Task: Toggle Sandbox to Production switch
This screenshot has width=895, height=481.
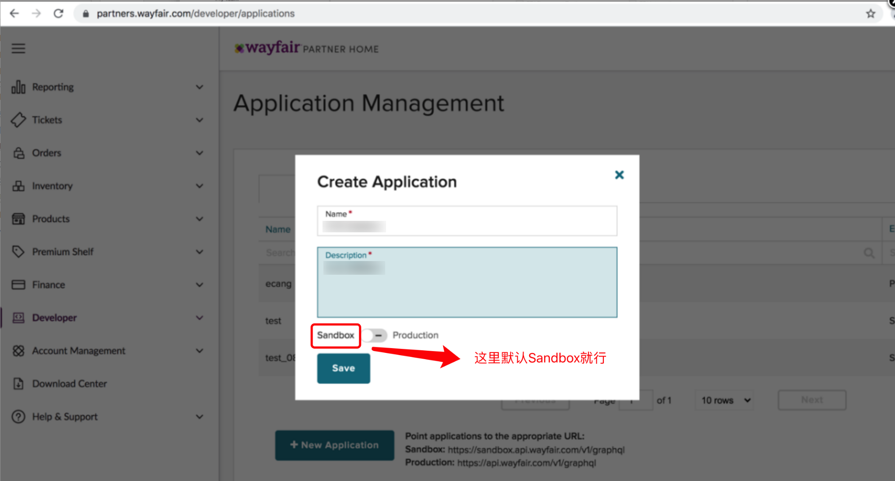Action: [374, 335]
